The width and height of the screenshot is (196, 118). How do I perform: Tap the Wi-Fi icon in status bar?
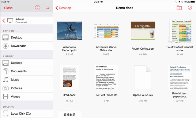8,2
